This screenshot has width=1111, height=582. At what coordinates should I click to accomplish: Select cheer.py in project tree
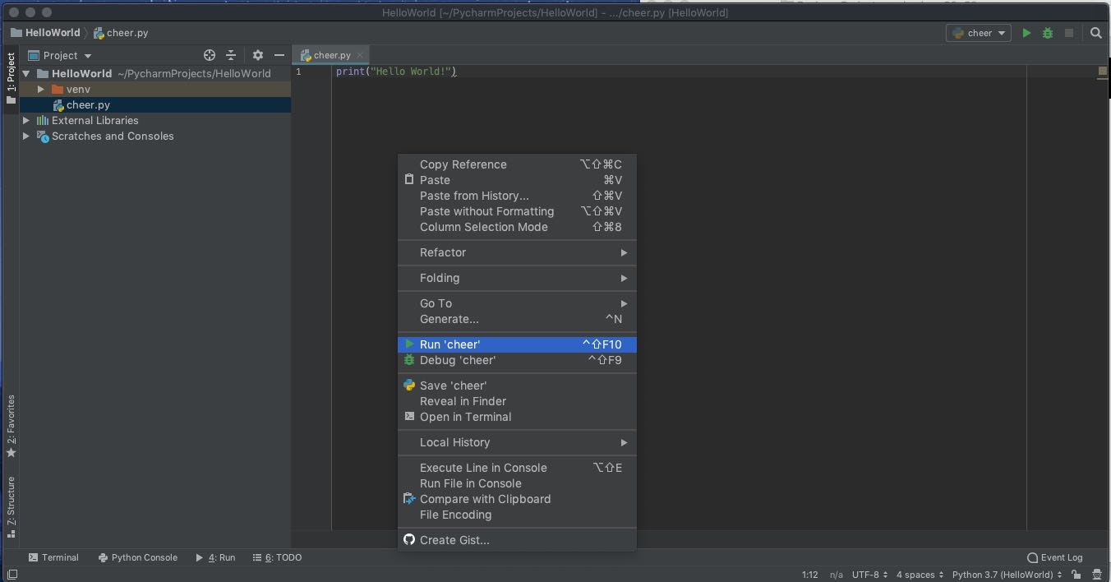[155, 104]
